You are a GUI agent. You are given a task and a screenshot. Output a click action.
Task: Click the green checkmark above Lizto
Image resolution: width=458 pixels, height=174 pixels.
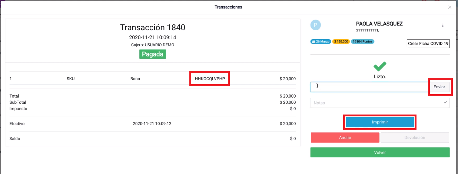pyautogui.click(x=380, y=66)
